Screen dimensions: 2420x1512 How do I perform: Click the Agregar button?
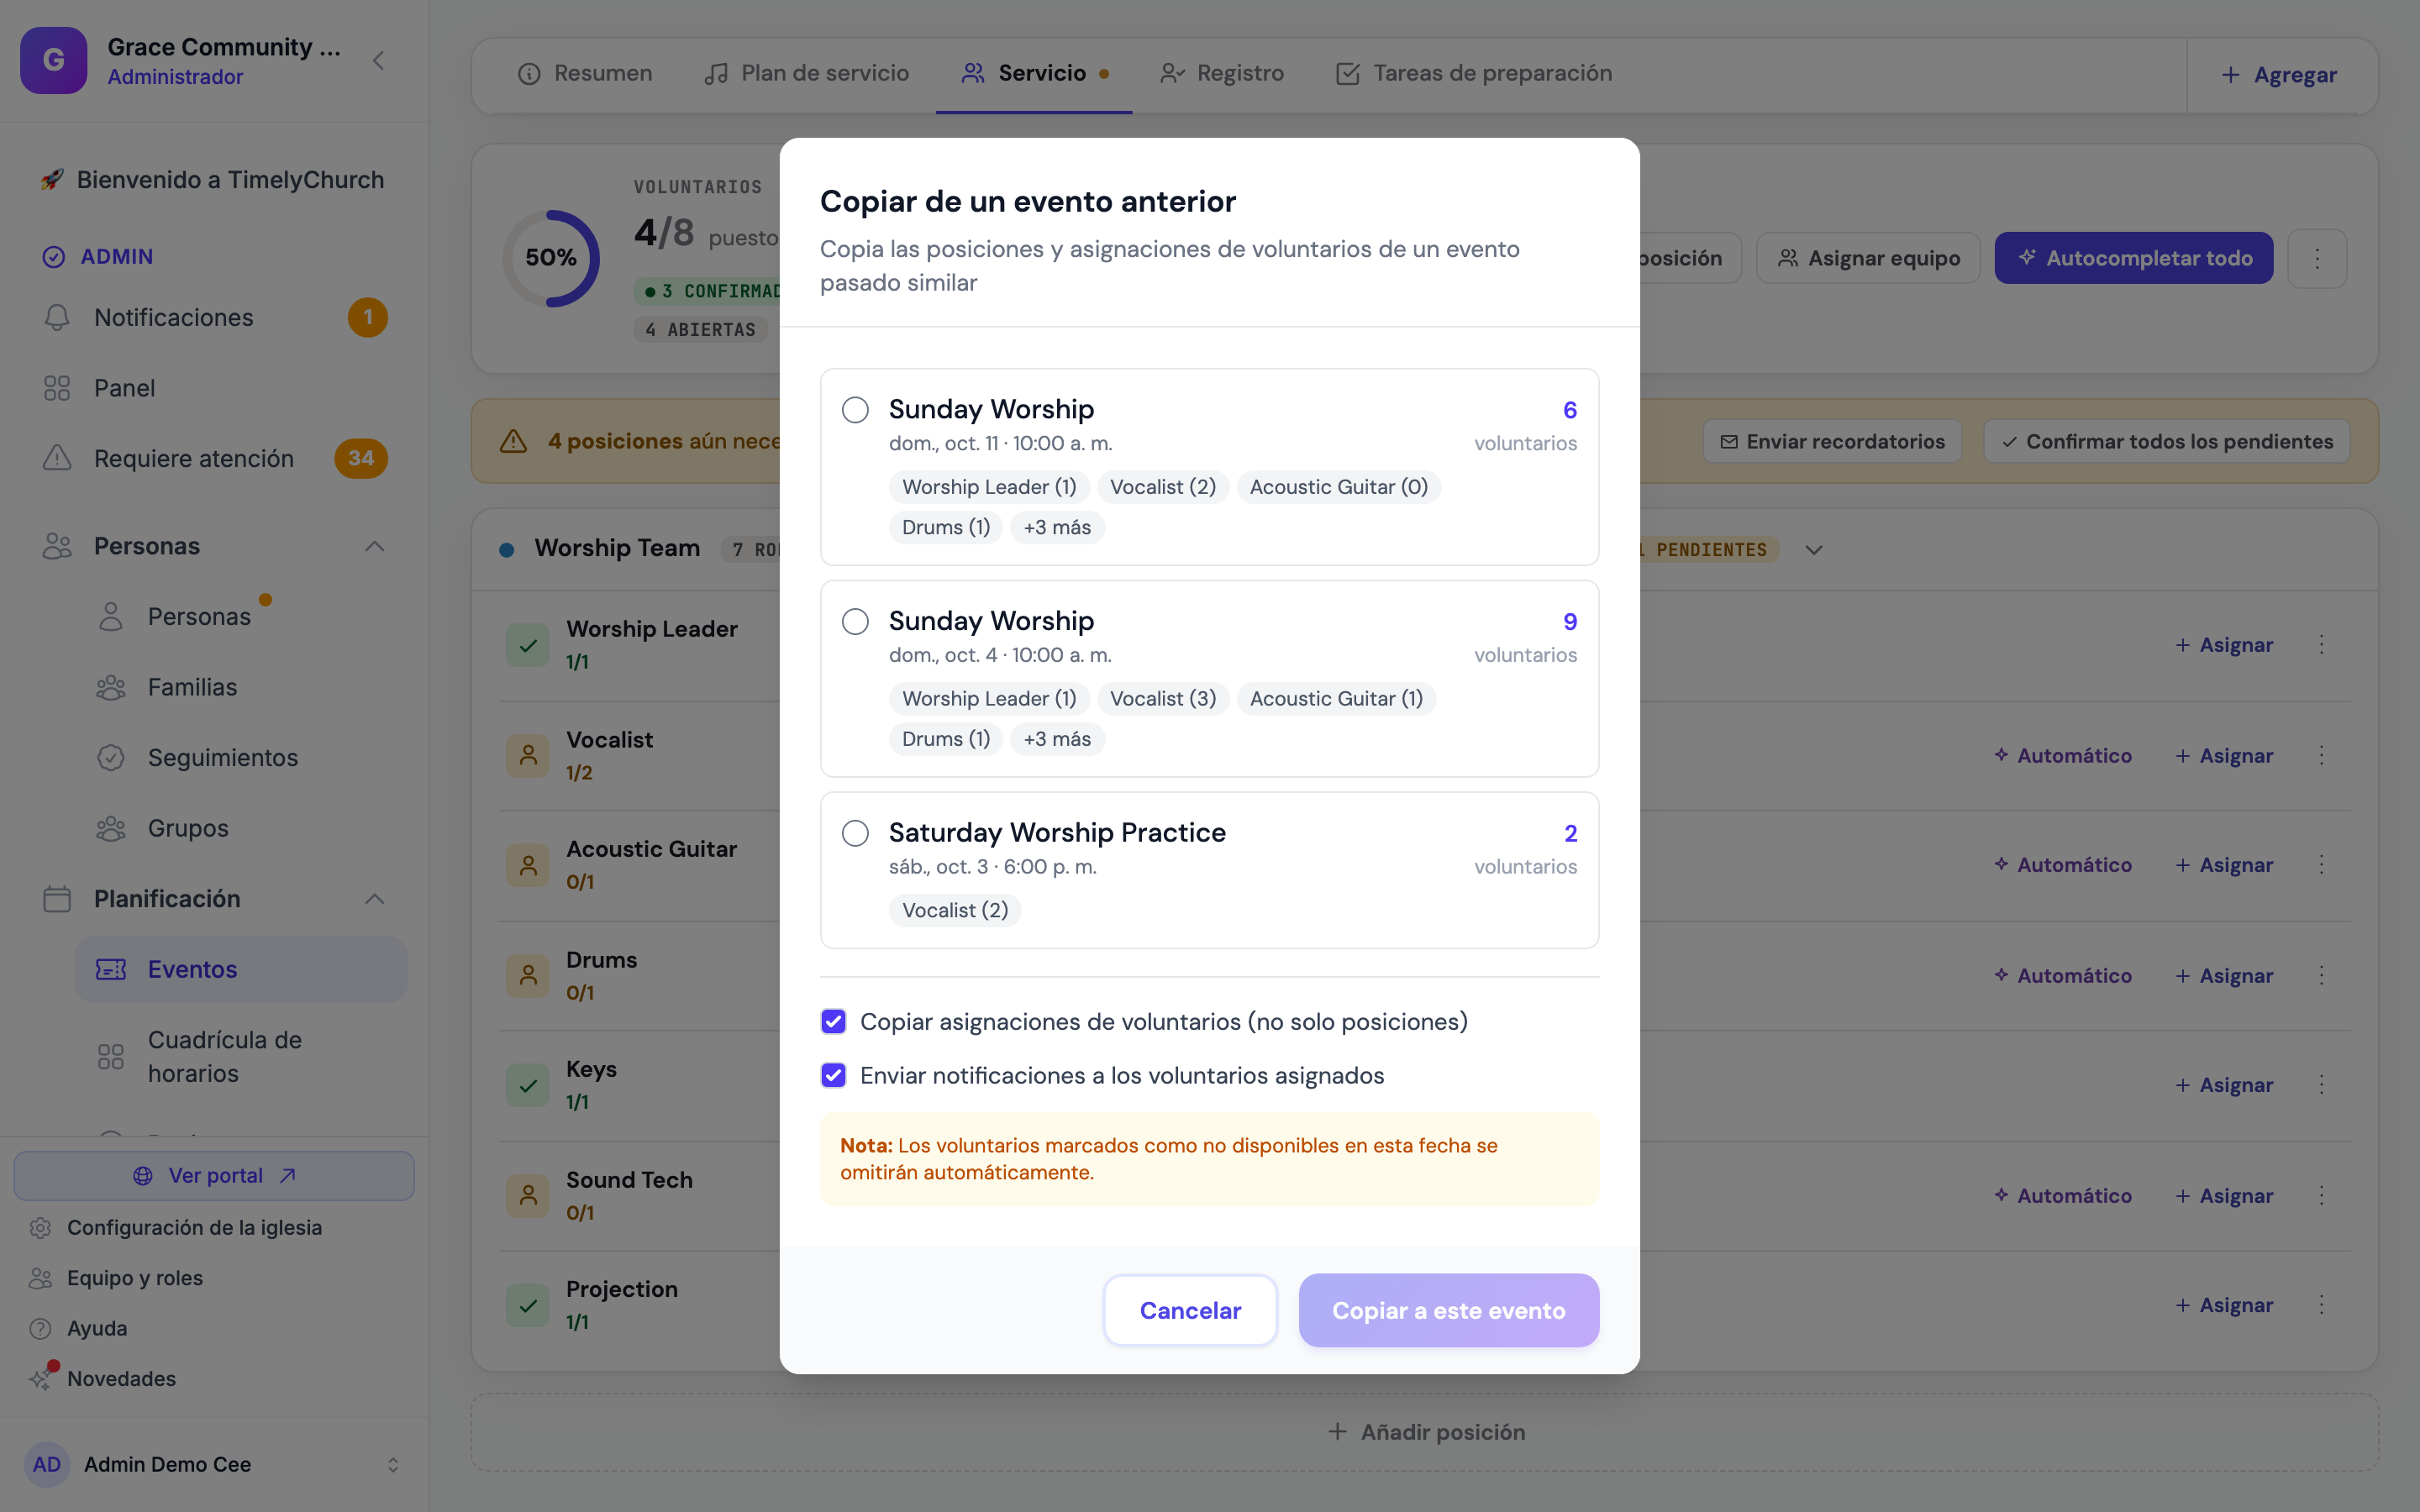pyautogui.click(x=2279, y=75)
